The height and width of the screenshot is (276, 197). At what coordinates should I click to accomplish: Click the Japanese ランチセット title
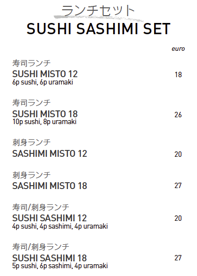(98, 11)
